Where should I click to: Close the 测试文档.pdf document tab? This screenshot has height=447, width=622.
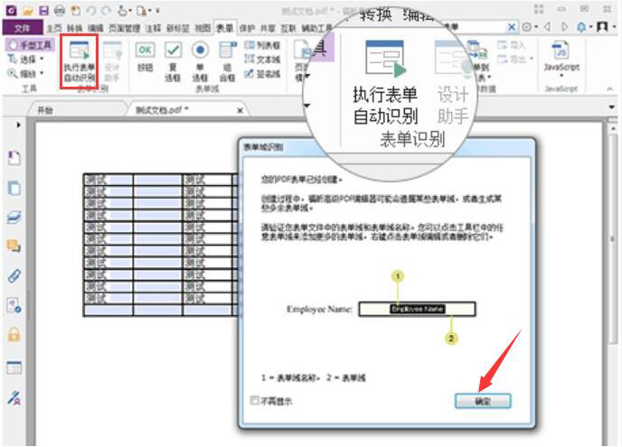click(240, 110)
